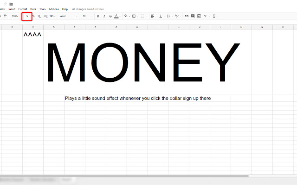Viewport: 297px width, 185px height.
Task: Click the insert link icon
Action: 187,16
